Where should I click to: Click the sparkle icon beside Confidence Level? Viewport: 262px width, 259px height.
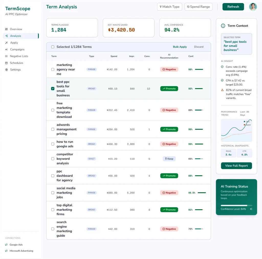click(x=251, y=209)
